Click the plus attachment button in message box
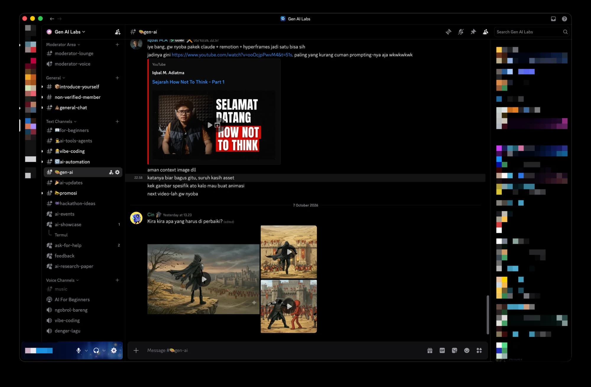591x387 pixels. pos(136,350)
